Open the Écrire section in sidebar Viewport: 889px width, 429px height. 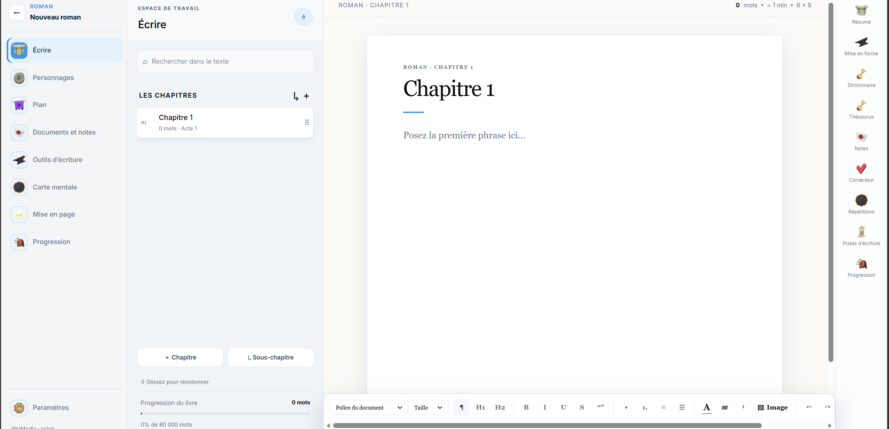coord(65,50)
